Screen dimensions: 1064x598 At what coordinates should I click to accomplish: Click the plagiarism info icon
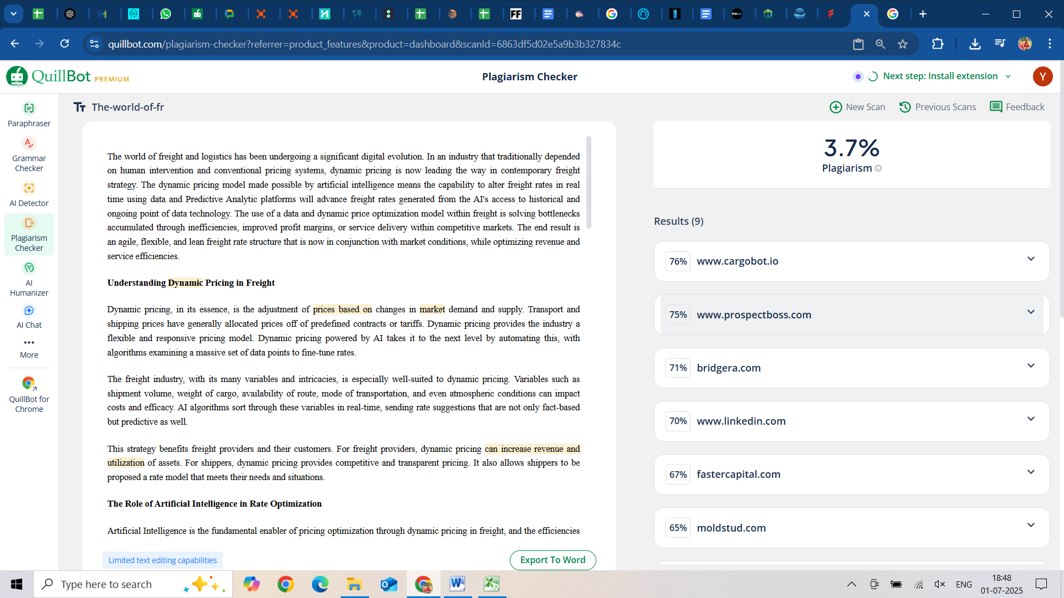click(878, 168)
